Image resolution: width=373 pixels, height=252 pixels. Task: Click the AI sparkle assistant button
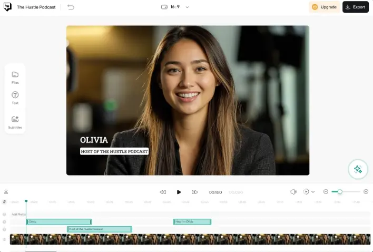358,169
